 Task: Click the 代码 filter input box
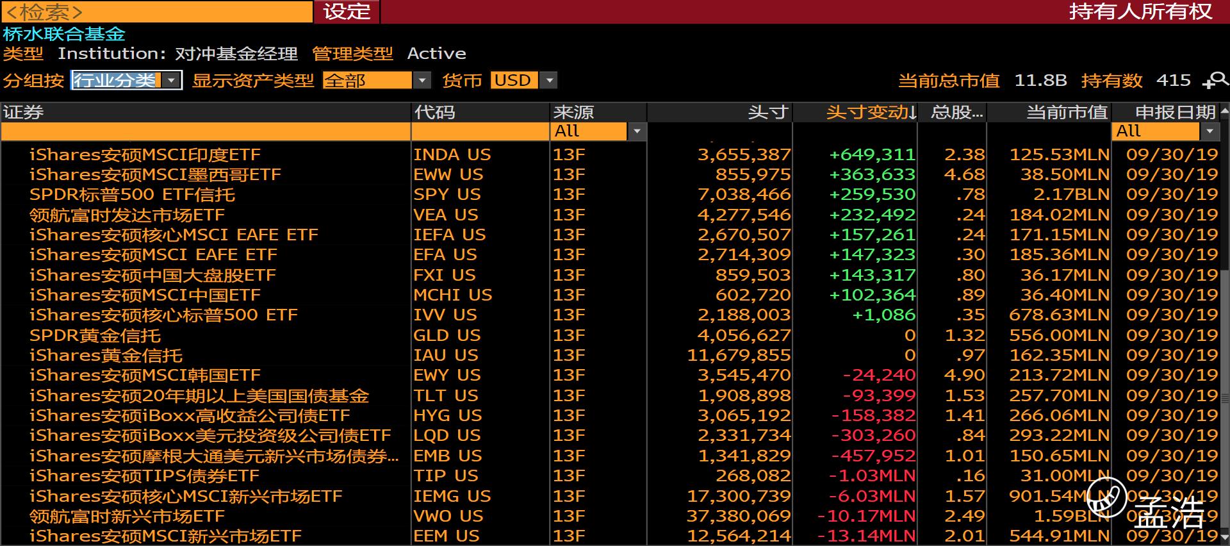coord(480,131)
